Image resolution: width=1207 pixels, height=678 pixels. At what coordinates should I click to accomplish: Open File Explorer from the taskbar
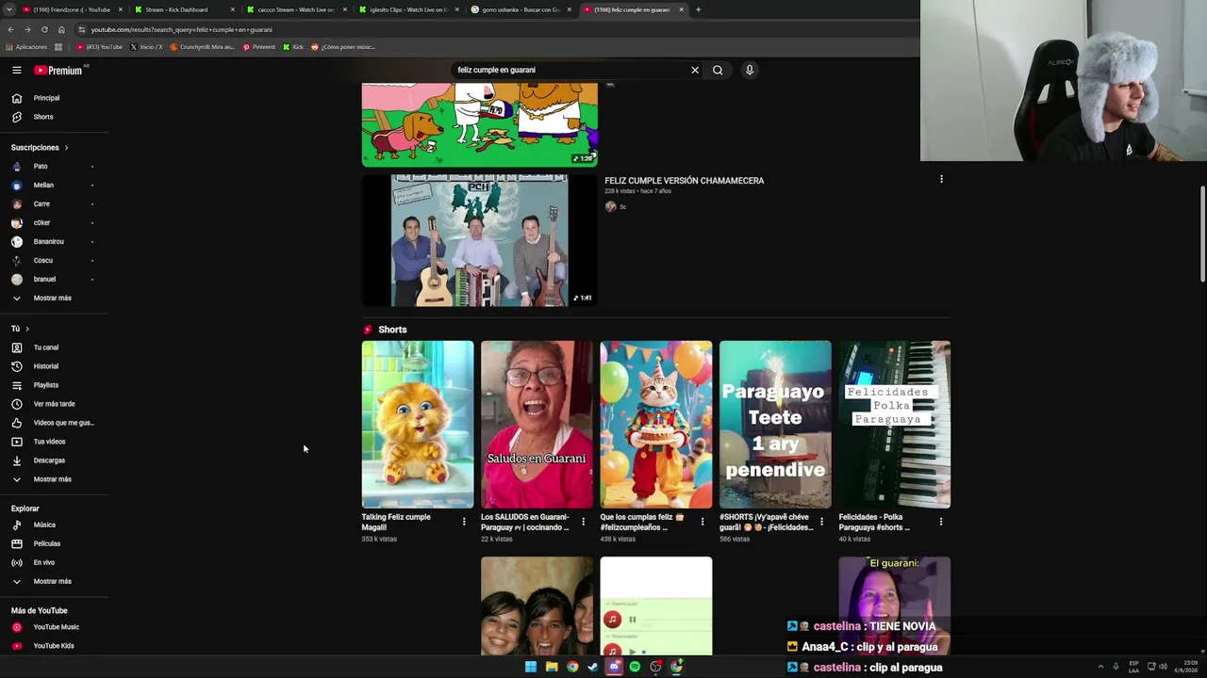tap(552, 667)
